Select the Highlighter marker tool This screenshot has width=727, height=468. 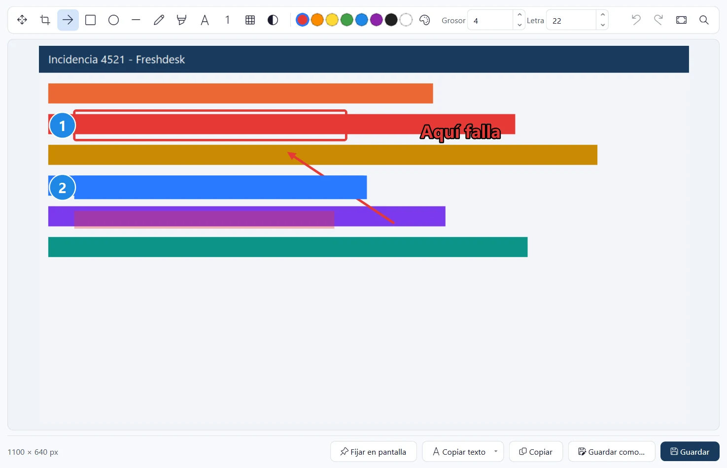coord(182,20)
